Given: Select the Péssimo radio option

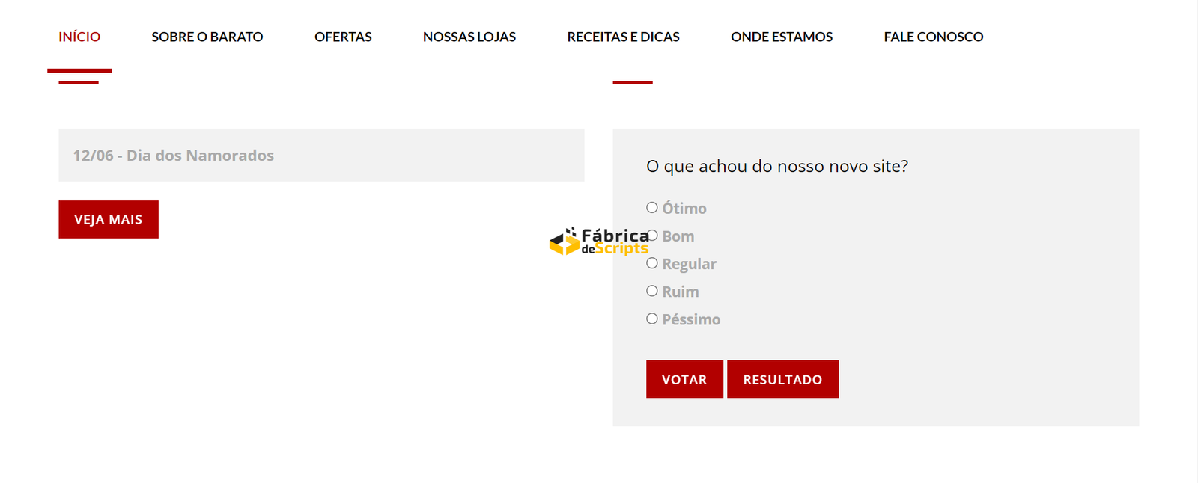Looking at the screenshot, I should (652, 319).
